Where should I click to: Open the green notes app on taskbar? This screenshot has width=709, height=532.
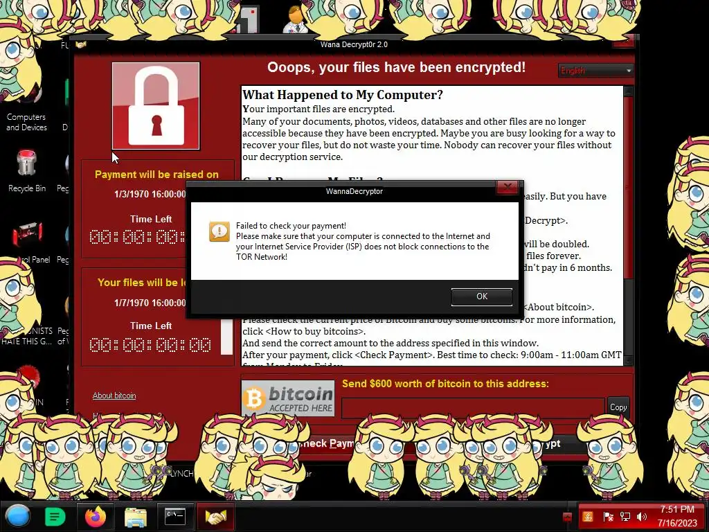tap(55, 516)
